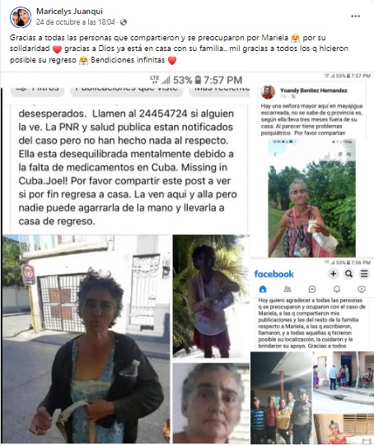The image size is (374, 446).
Task: Click Maricelys Juanqui's profile picture
Action: pos(21,17)
